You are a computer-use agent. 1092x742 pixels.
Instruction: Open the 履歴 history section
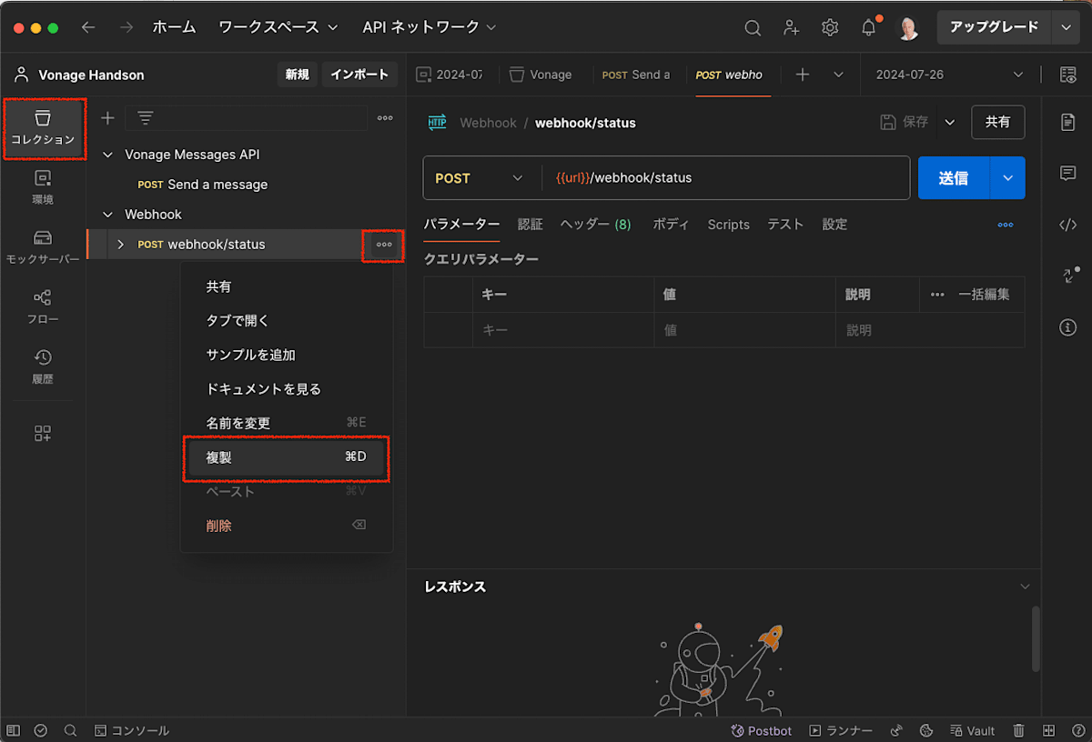[x=43, y=366]
